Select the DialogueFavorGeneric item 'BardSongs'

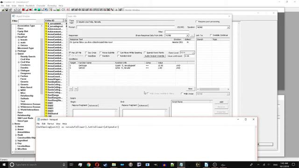(x=53, y=95)
